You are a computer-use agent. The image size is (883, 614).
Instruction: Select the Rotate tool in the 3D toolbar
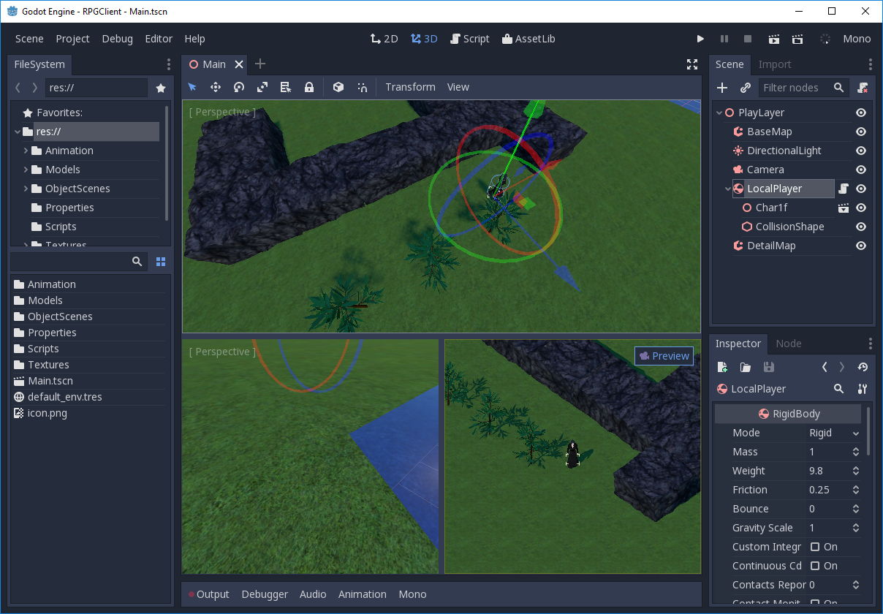pos(239,87)
